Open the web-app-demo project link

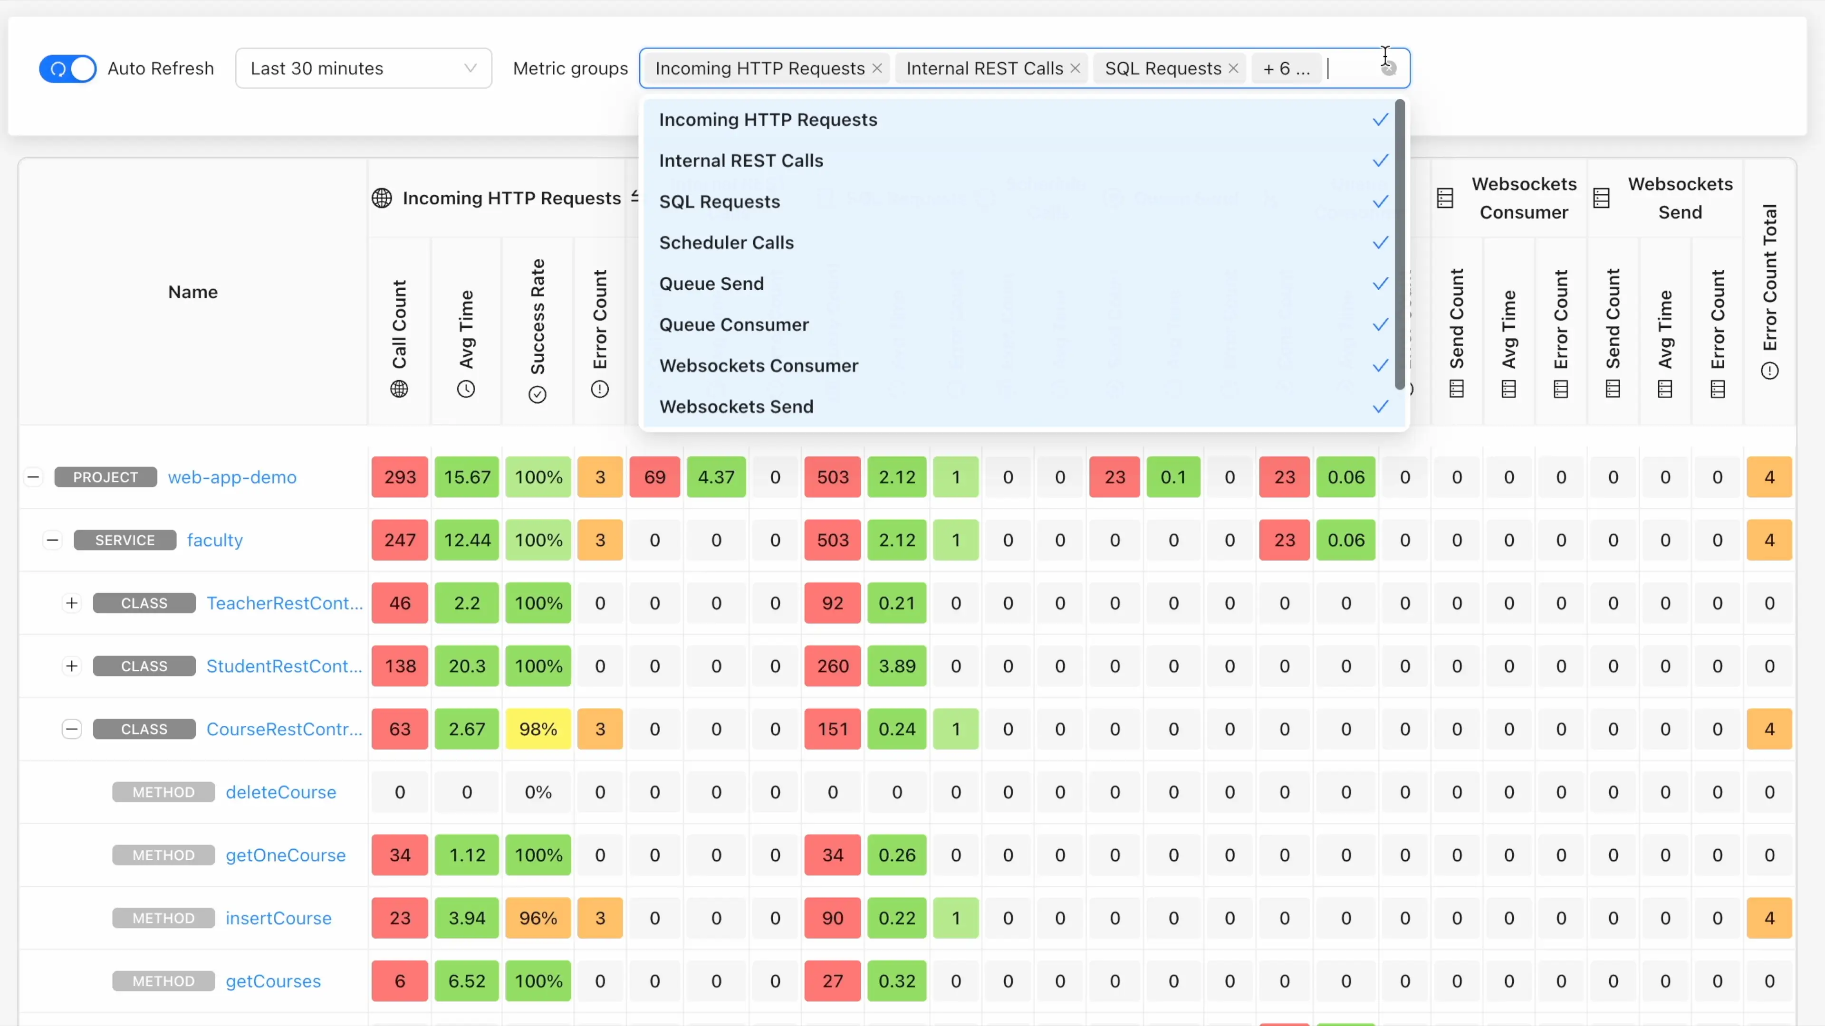(232, 477)
